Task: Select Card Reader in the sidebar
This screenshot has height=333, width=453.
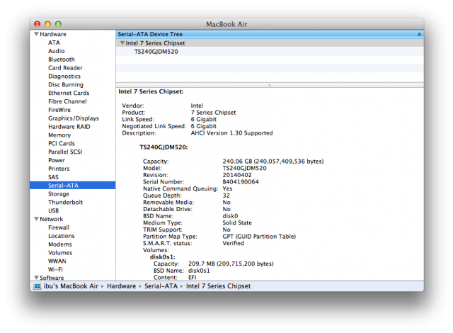Action: coord(65,67)
